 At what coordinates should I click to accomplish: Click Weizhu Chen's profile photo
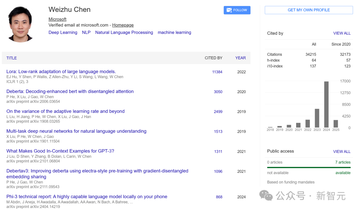click(20, 24)
